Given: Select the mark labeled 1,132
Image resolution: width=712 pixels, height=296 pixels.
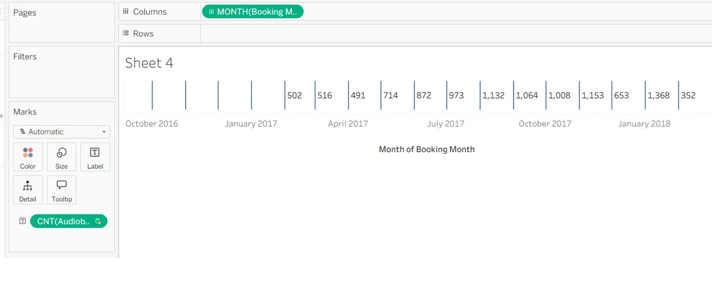Looking at the screenshot, I should pyautogui.click(x=481, y=95).
